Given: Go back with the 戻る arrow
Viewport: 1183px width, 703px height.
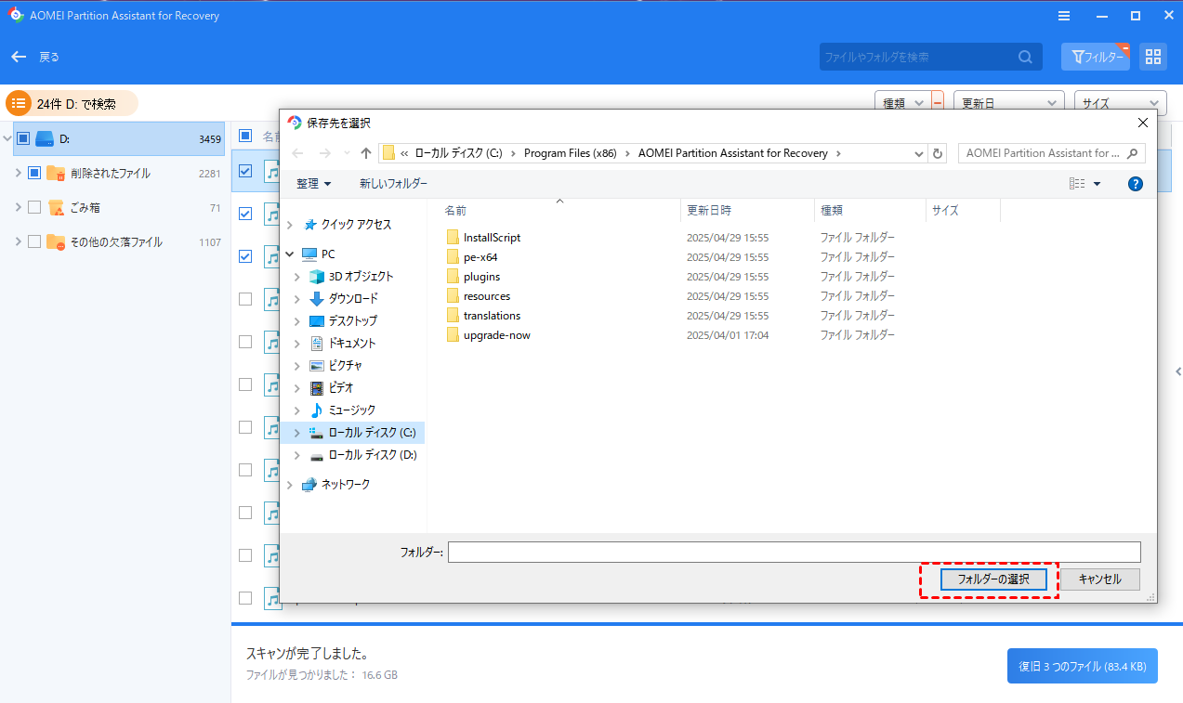Looking at the screenshot, I should pos(19,57).
